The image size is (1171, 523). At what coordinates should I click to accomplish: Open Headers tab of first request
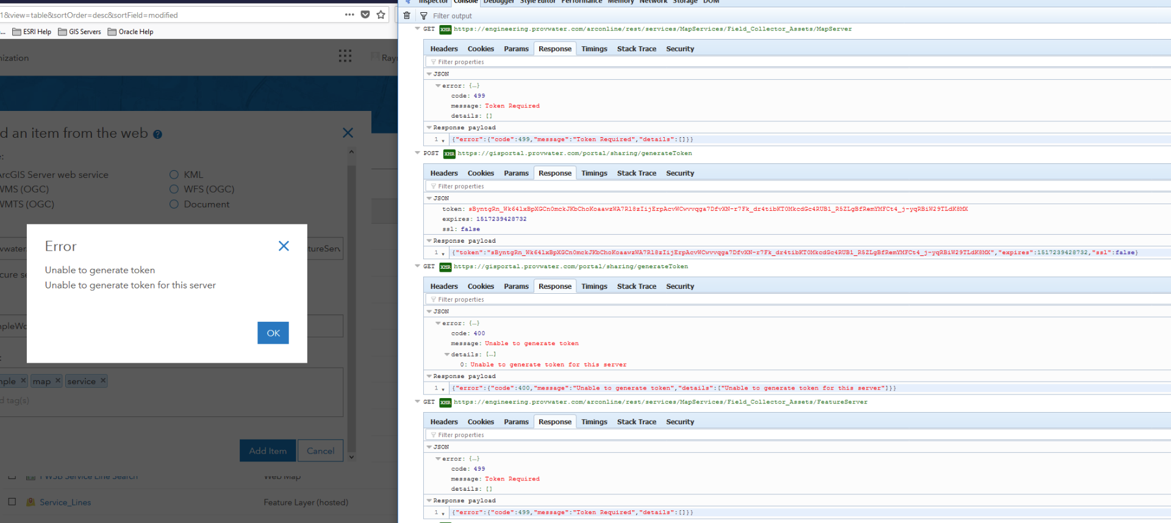pos(444,49)
